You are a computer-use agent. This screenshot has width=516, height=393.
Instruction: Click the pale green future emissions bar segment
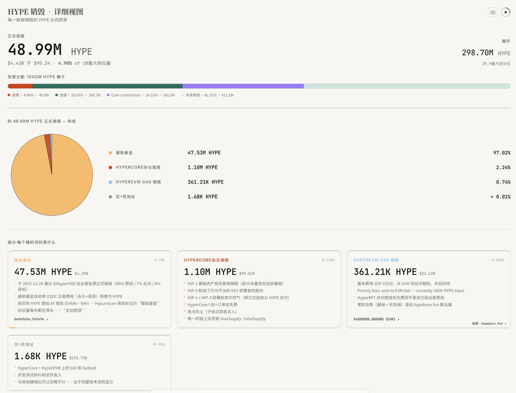tap(407, 86)
